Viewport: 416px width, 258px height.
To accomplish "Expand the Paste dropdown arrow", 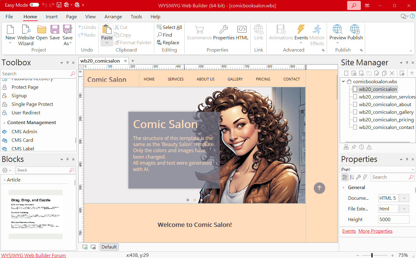I will tap(107, 43).
